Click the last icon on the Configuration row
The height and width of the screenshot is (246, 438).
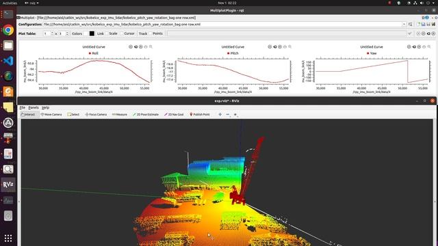(x=433, y=25)
